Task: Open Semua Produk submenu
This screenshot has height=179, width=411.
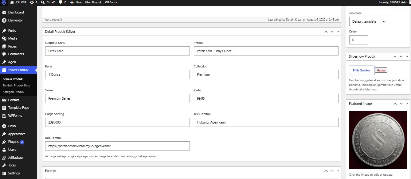Action: (x=13, y=79)
